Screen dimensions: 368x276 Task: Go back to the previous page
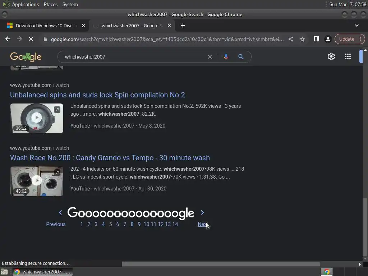[x=8, y=39]
